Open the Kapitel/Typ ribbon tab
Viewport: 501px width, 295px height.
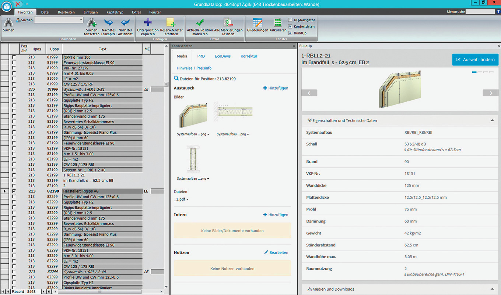pos(115,12)
